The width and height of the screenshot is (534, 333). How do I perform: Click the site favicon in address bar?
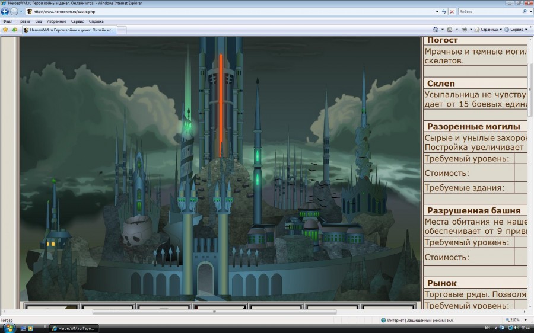(30, 12)
